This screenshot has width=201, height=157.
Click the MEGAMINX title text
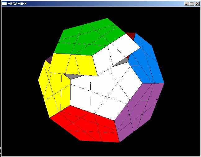click(17, 4)
